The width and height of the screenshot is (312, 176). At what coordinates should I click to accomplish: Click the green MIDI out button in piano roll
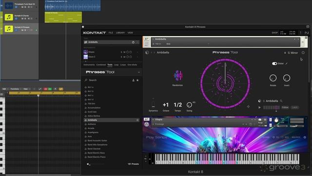click(x=50, y=89)
